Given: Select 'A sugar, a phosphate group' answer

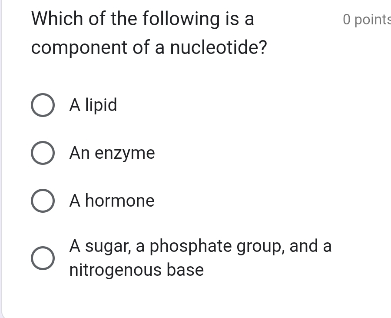Looking at the screenshot, I should coord(200,246).
